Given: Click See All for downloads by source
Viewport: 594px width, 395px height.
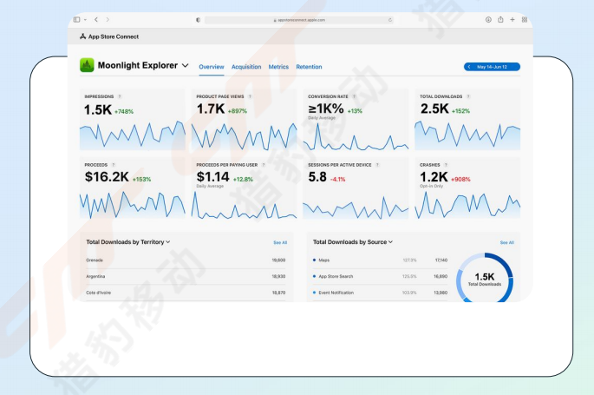Looking at the screenshot, I should (507, 242).
